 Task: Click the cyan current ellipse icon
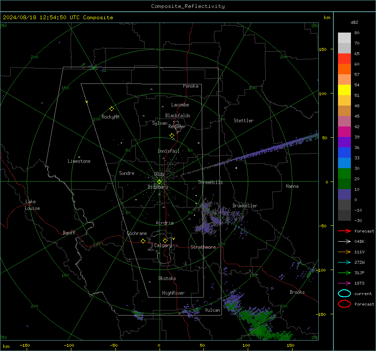coord(344,293)
